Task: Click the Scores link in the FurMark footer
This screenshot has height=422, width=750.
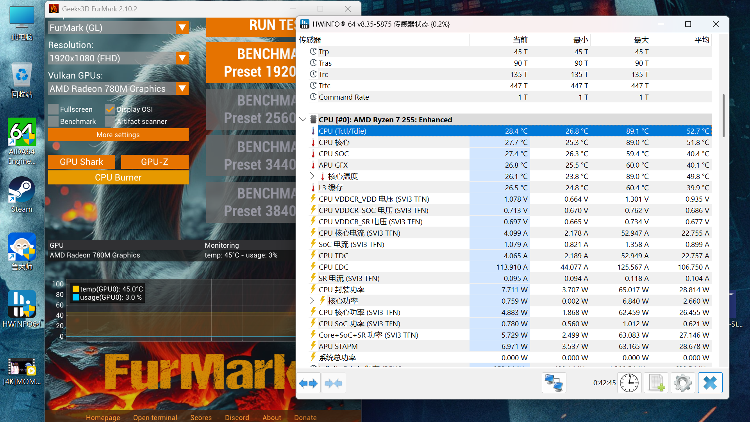Action: pyautogui.click(x=201, y=417)
